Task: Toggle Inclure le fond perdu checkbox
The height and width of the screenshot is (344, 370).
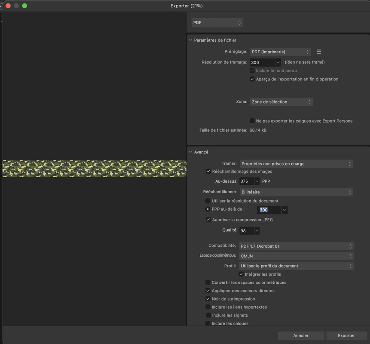Action: (252, 71)
